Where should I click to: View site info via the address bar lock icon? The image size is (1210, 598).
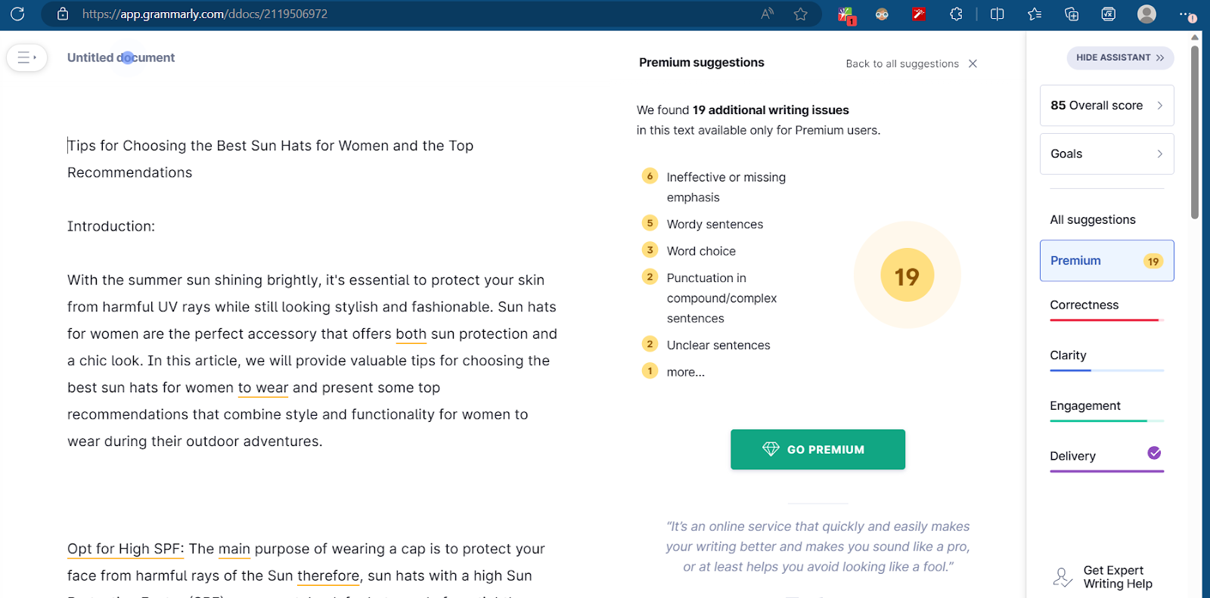pos(63,14)
